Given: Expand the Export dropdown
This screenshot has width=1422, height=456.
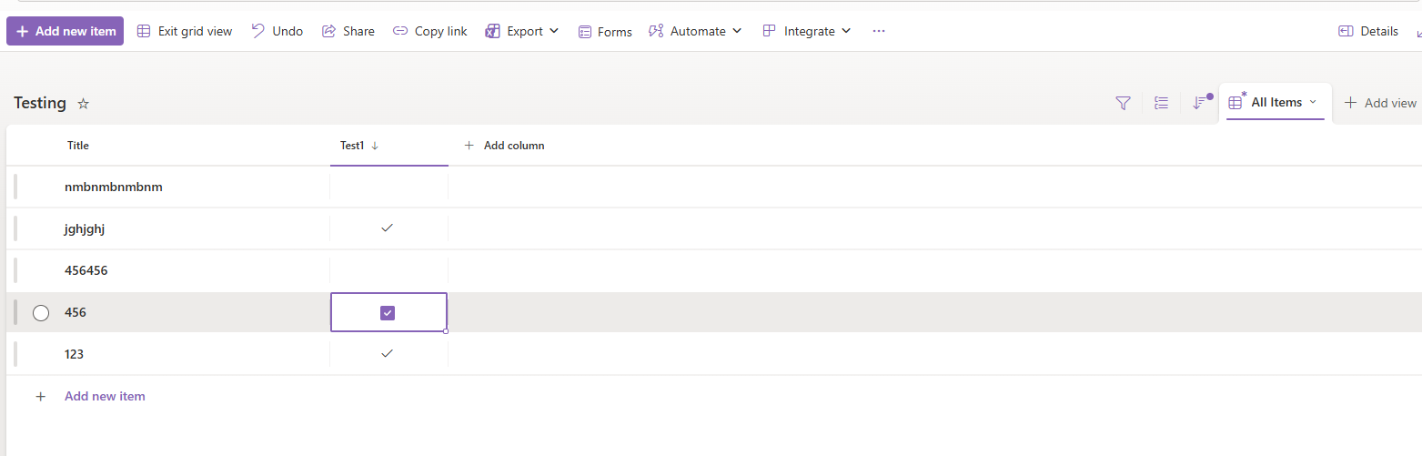Looking at the screenshot, I should click(x=521, y=31).
